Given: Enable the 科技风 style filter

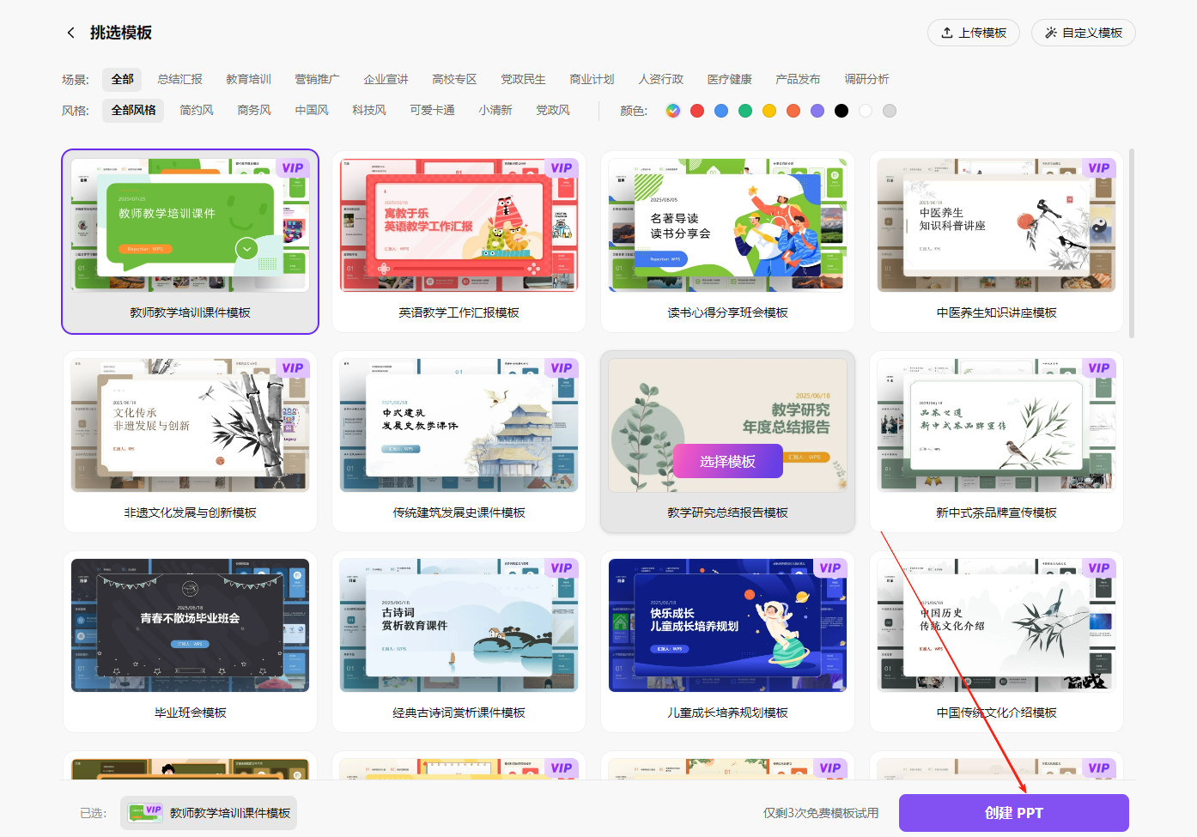Looking at the screenshot, I should [369, 110].
